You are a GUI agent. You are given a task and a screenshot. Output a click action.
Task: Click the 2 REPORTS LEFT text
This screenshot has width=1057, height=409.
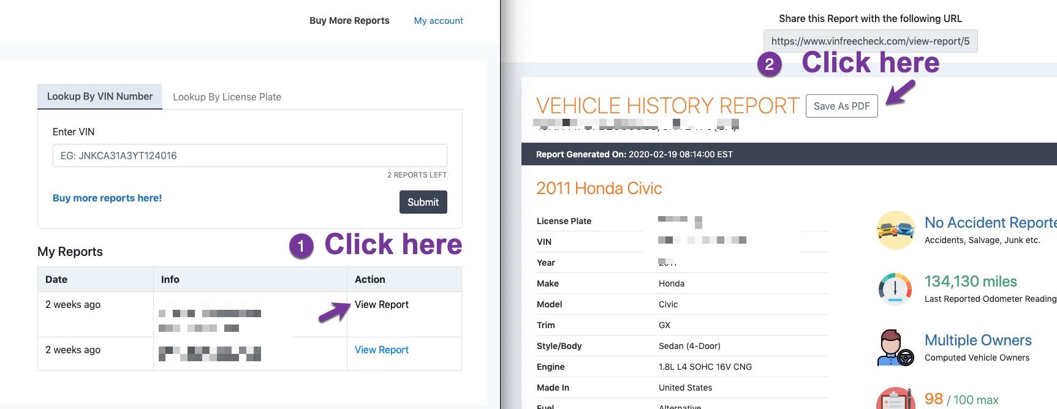coord(417,175)
